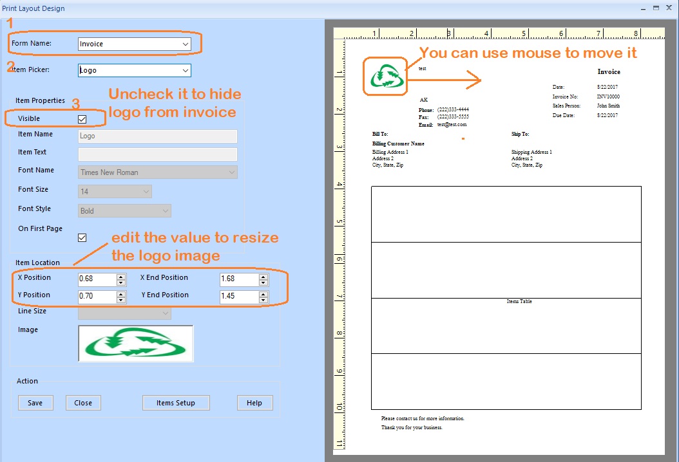The height and width of the screenshot is (462, 679).
Task: Click the logo image thumbnail in properties
Action: click(x=135, y=344)
